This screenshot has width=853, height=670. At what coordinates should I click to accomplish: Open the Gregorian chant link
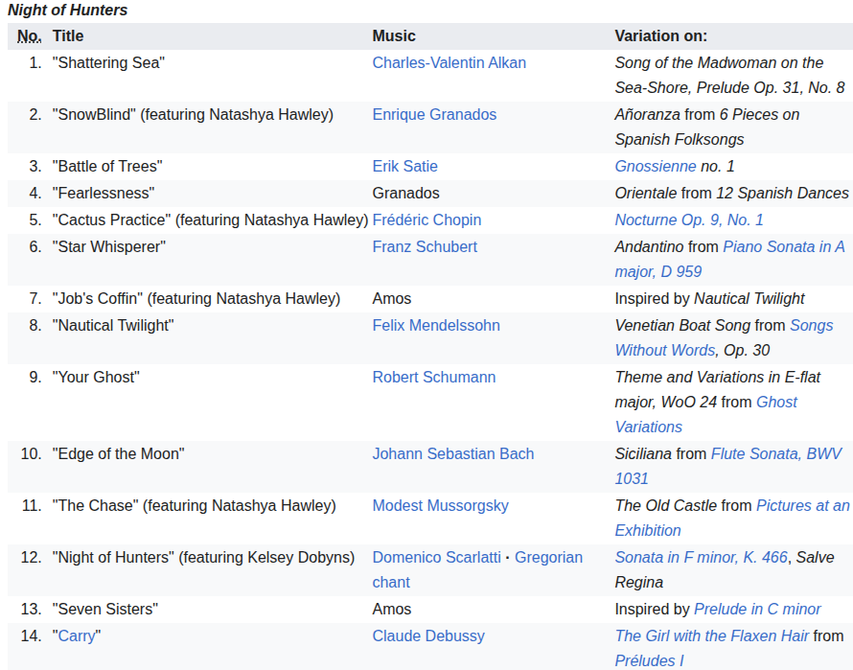click(548, 558)
